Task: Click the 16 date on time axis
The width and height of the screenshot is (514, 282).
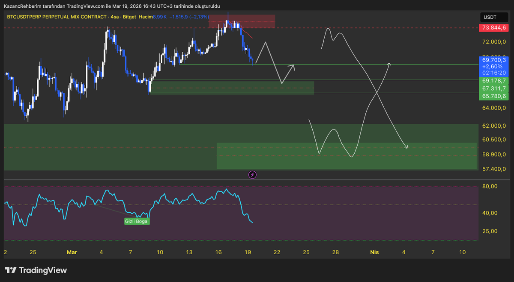Action: pyautogui.click(x=218, y=253)
